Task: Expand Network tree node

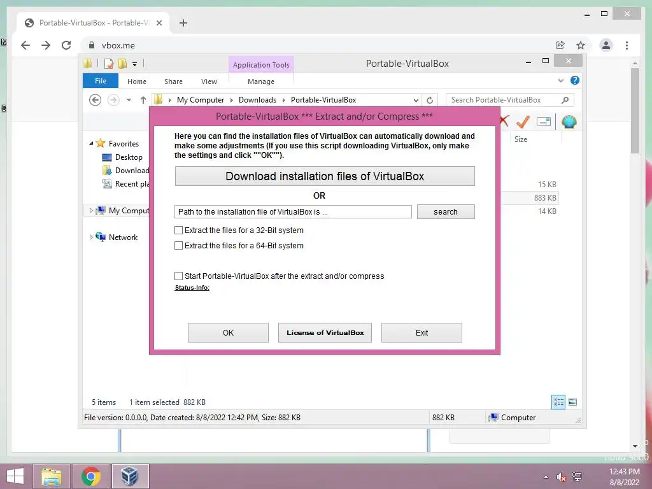Action: click(91, 237)
